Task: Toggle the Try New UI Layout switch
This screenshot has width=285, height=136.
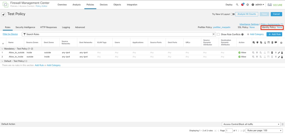Action: tap(232, 14)
